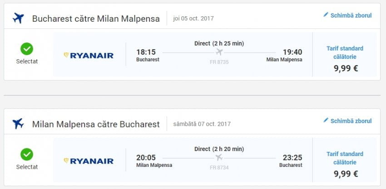
Task: Toggle the green Selectat checkmark for return flight
Action: coord(27,154)
